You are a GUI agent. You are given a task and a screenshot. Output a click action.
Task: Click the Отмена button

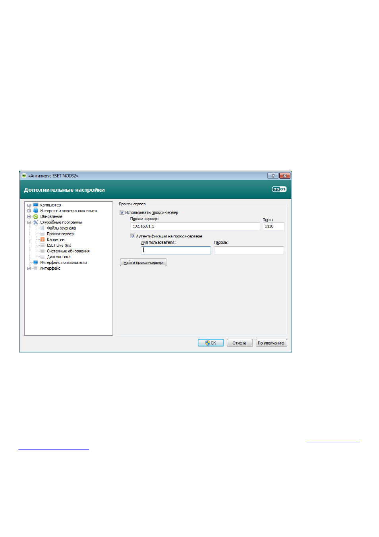pyautogui.click(x=240, y=343)
